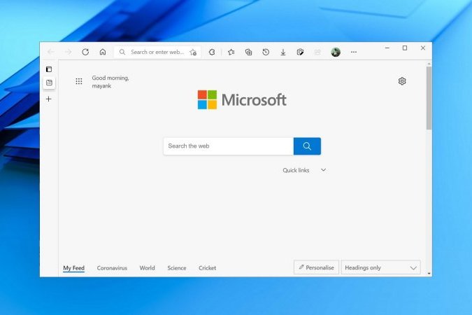472x315 pixels.
Task: Select the My Feed tab
Action: [x=73, y=268]
